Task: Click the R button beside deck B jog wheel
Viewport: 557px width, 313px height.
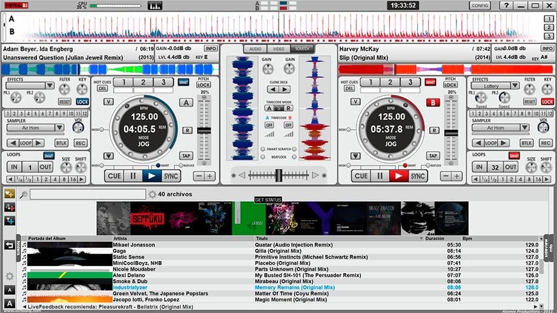Action: click(433, 131)
